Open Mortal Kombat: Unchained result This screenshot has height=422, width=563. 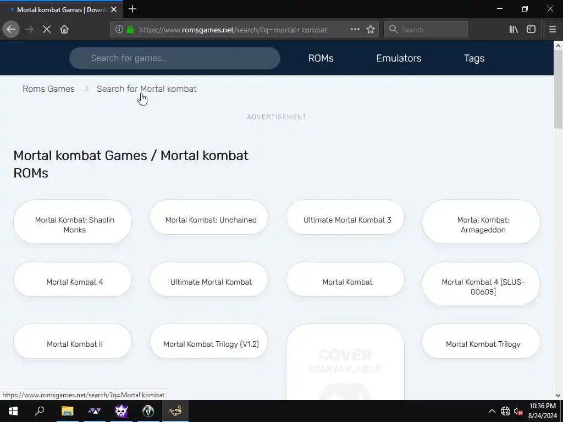[x=209, y=217]
